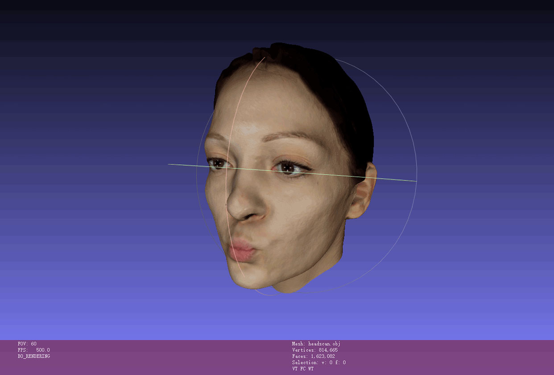Click the 'Faces: 1,623,082' count

(313, 356)
